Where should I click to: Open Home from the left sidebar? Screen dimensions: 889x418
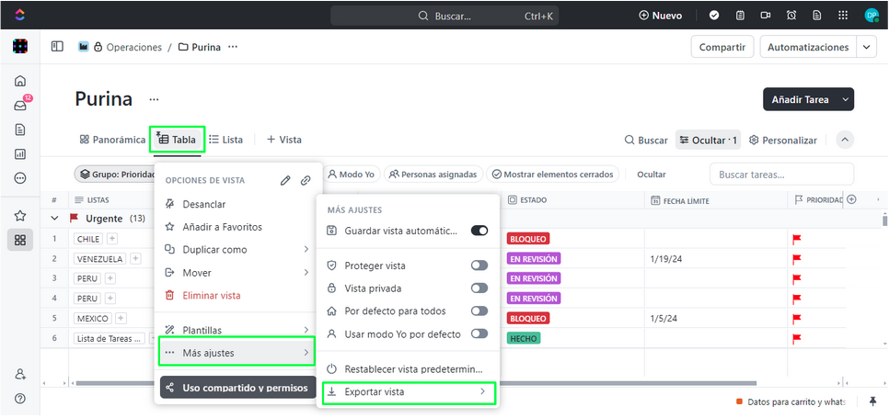[x=20, y=81]
